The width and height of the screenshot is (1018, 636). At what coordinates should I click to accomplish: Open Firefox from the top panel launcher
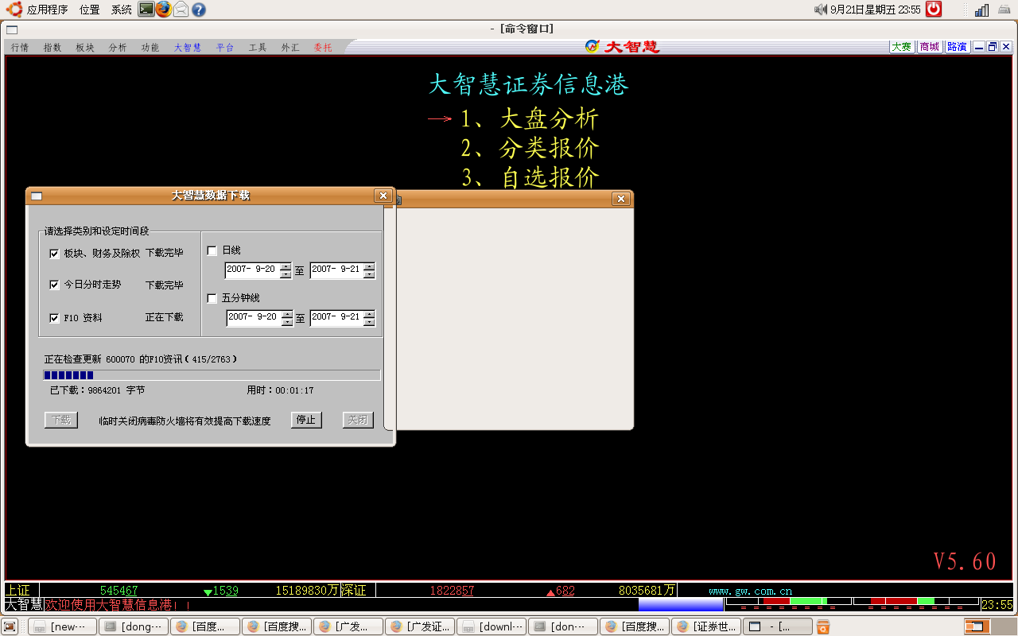164,10
